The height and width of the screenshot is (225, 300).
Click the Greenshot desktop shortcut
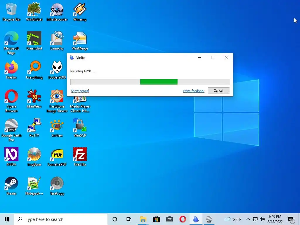pos(34,41)
